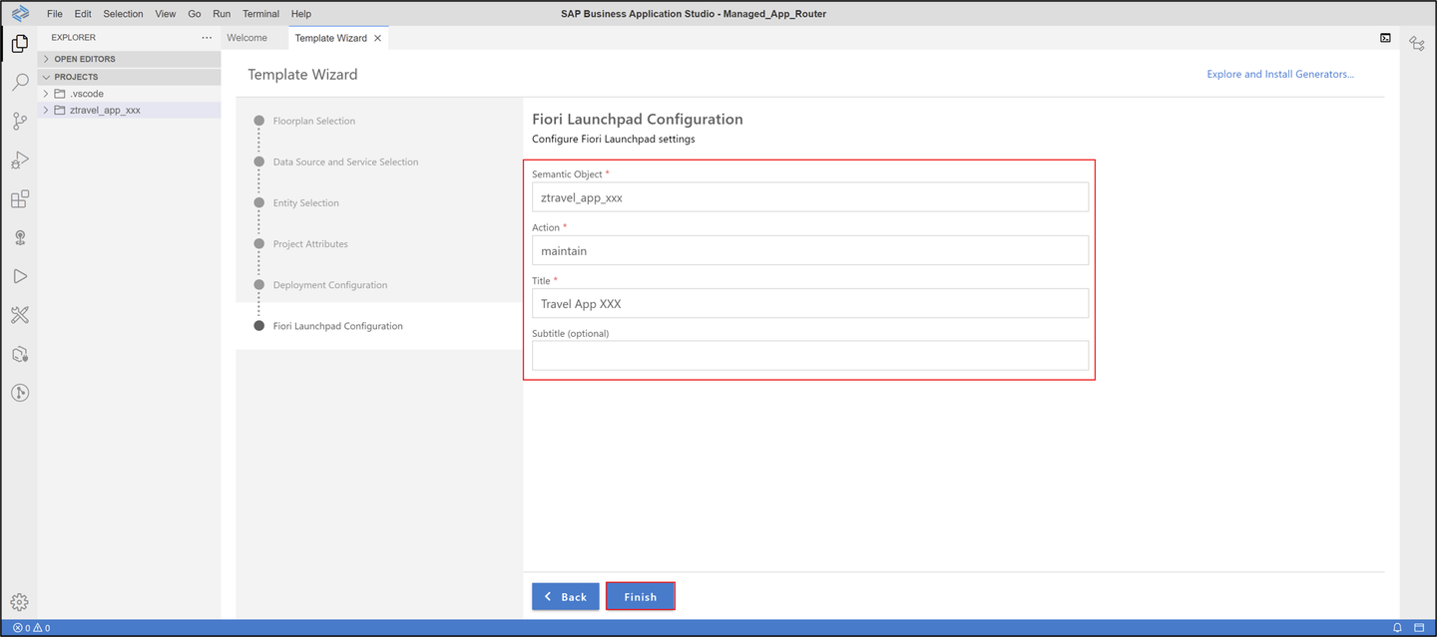This screenshot has height=637, width=1437.
Task: Open the Extensions view icon
Action: tap(19, 198)
